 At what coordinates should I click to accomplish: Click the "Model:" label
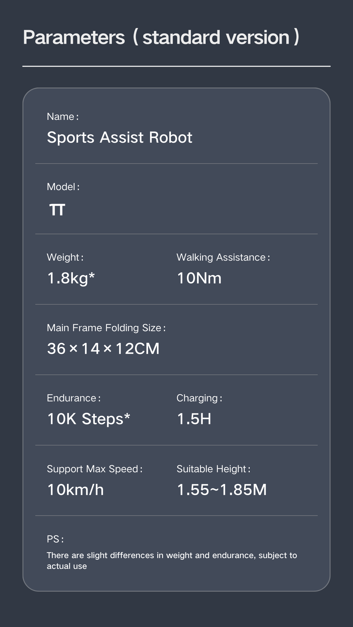63,187
